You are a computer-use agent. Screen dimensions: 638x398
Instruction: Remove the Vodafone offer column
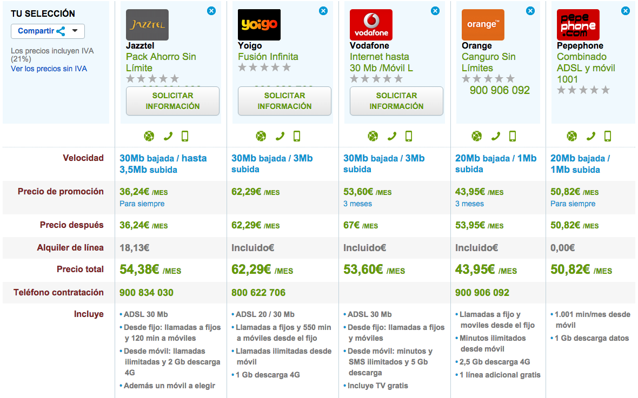pyautogui.click(x=435, y=10)
